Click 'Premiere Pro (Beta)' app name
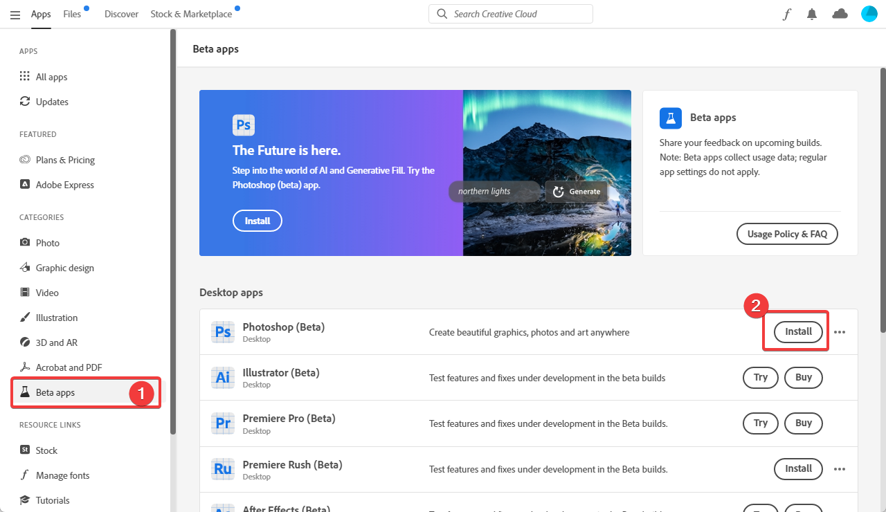886x512 pixels. tap(289, 418)
